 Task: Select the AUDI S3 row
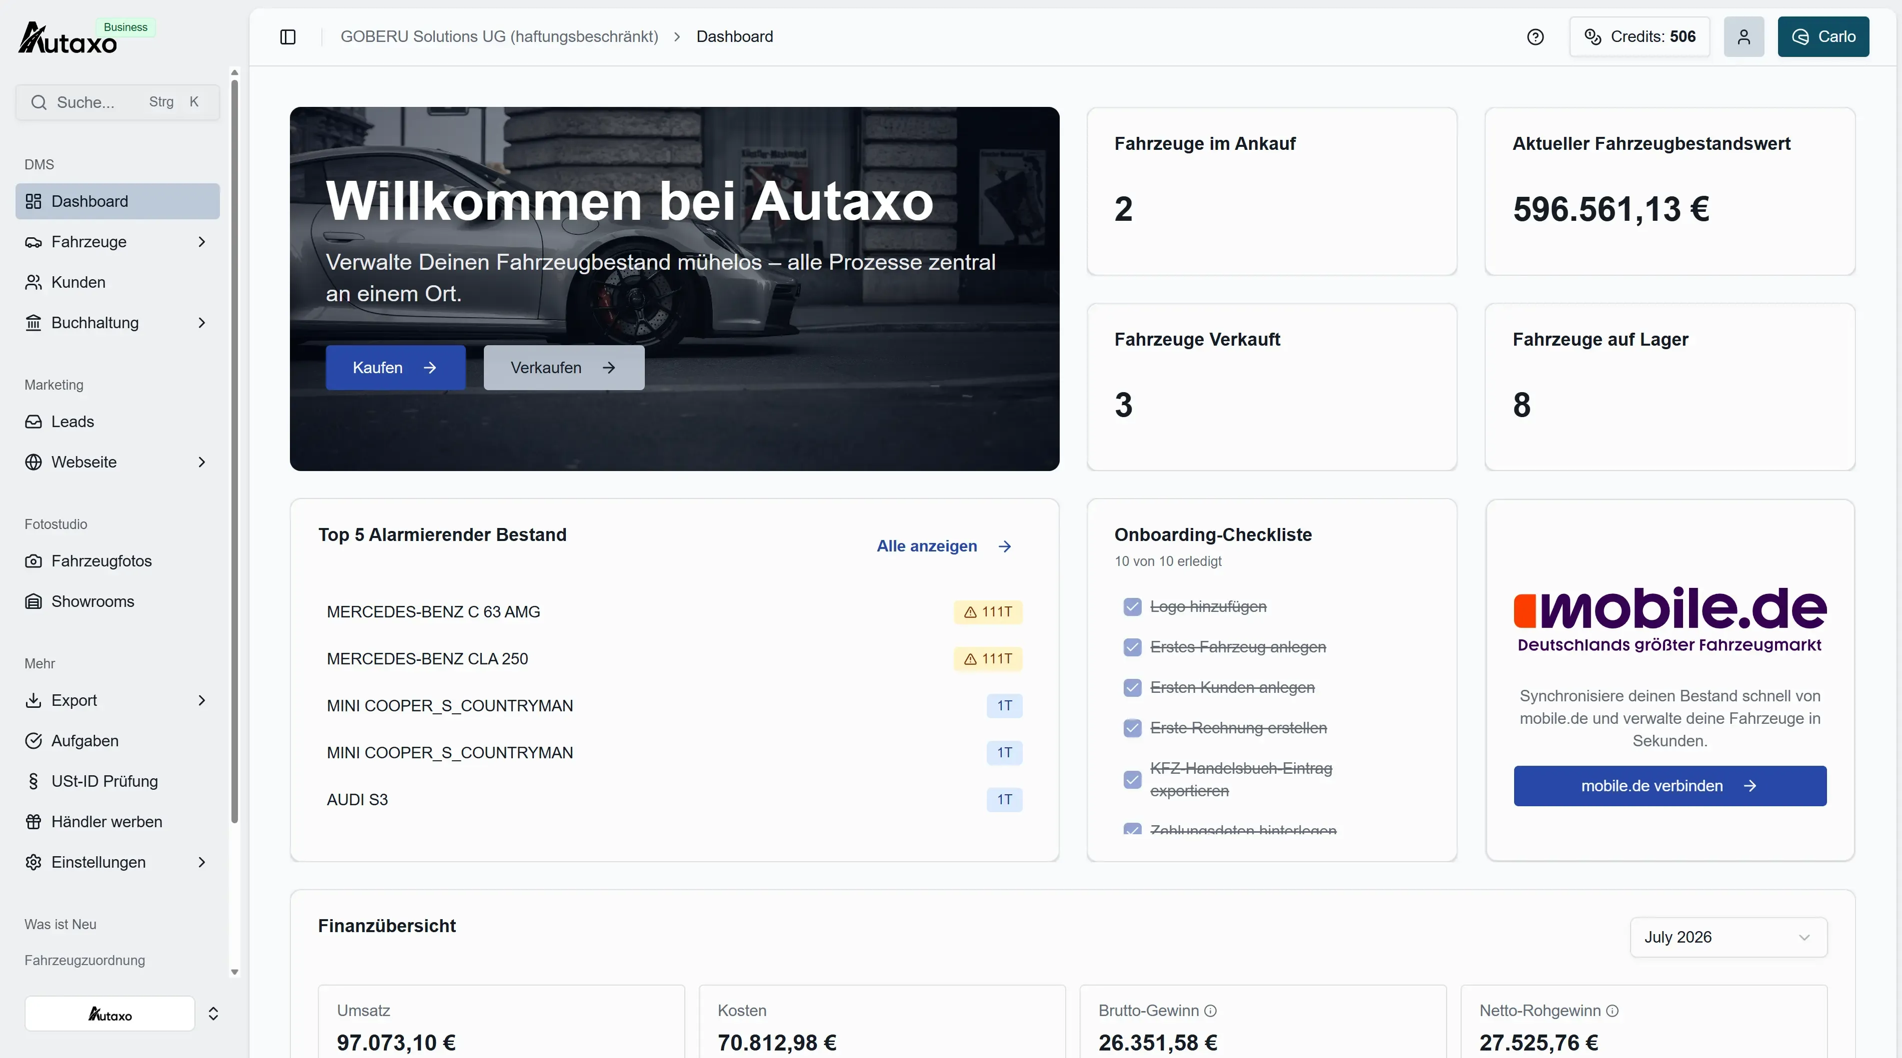pos(674,801)
